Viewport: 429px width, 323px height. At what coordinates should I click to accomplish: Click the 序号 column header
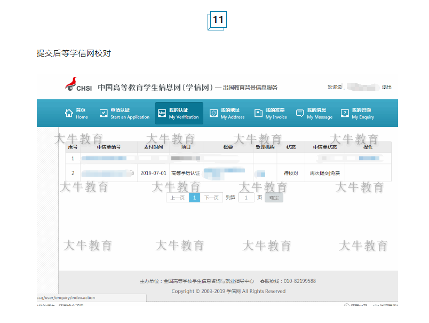pos(73,147)
